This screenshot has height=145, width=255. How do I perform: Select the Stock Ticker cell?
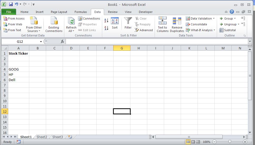18,54
